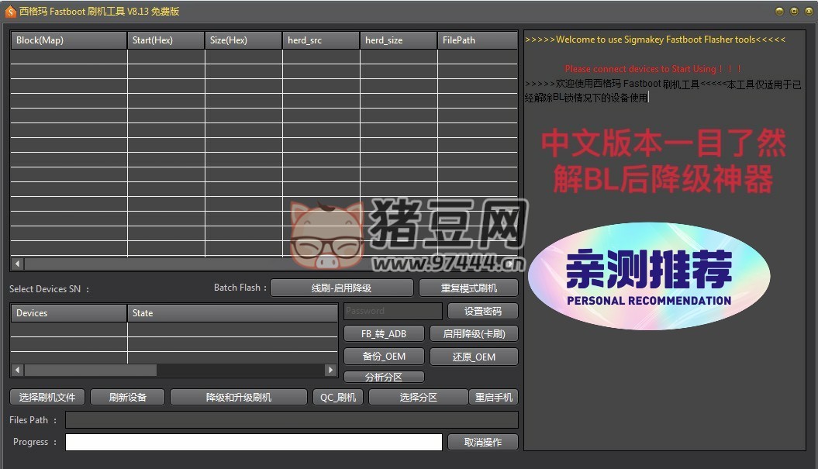818x469 pixels.
Task: Click the 还原_OEM button
Action: tap(474, 357)
